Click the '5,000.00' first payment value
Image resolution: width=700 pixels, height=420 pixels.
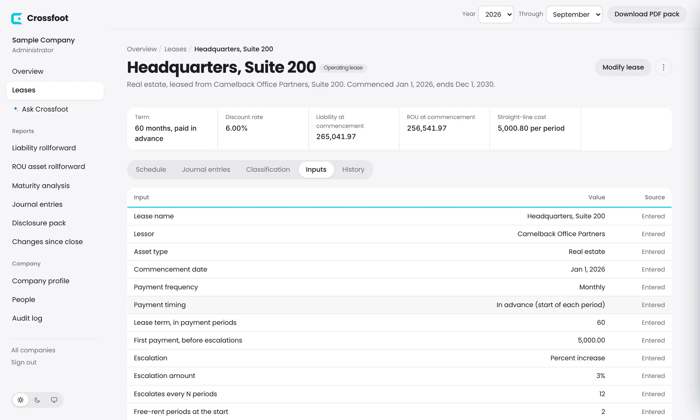(x=591, y=340)
